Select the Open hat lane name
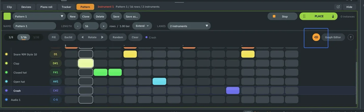 [x=19, y=82]
